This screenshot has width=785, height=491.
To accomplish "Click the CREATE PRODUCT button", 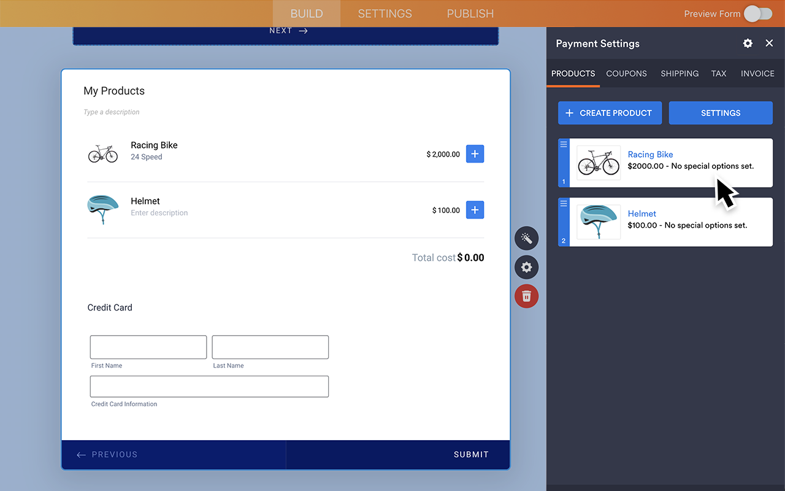I will pos(610,113).
